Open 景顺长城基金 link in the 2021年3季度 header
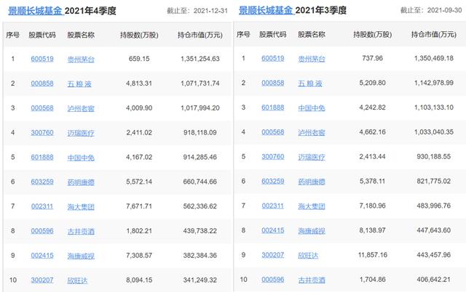The image size is (466, 292). click(x=266, y=10)
